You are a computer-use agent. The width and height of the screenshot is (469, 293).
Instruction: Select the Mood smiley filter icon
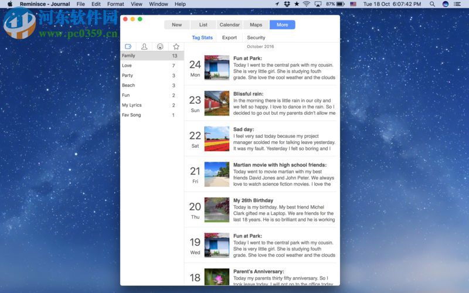click(160, 46)
